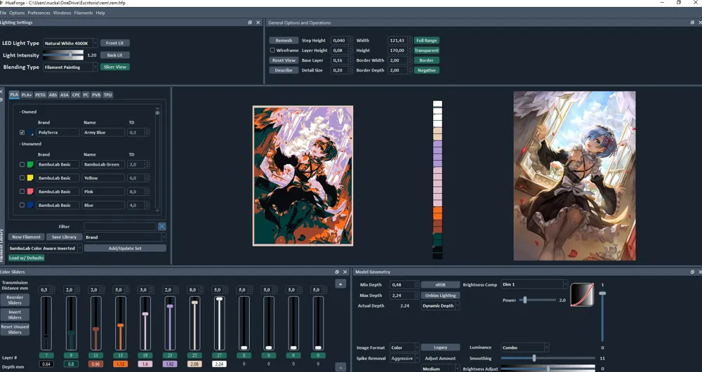Close the General Options and Operations panel
This screenshot has width=702, height=372.
[699, 22]
